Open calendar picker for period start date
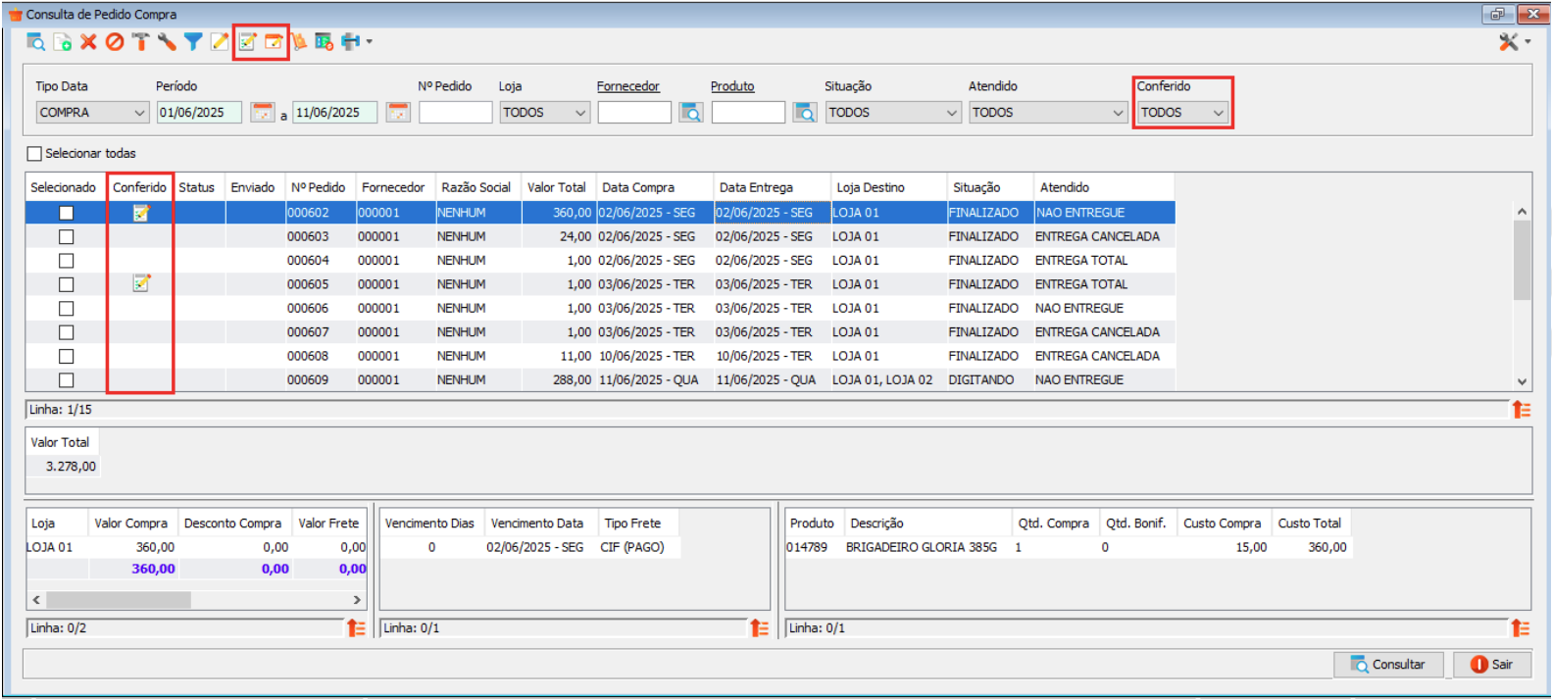The image size is (1552, 699). (262, 113)
